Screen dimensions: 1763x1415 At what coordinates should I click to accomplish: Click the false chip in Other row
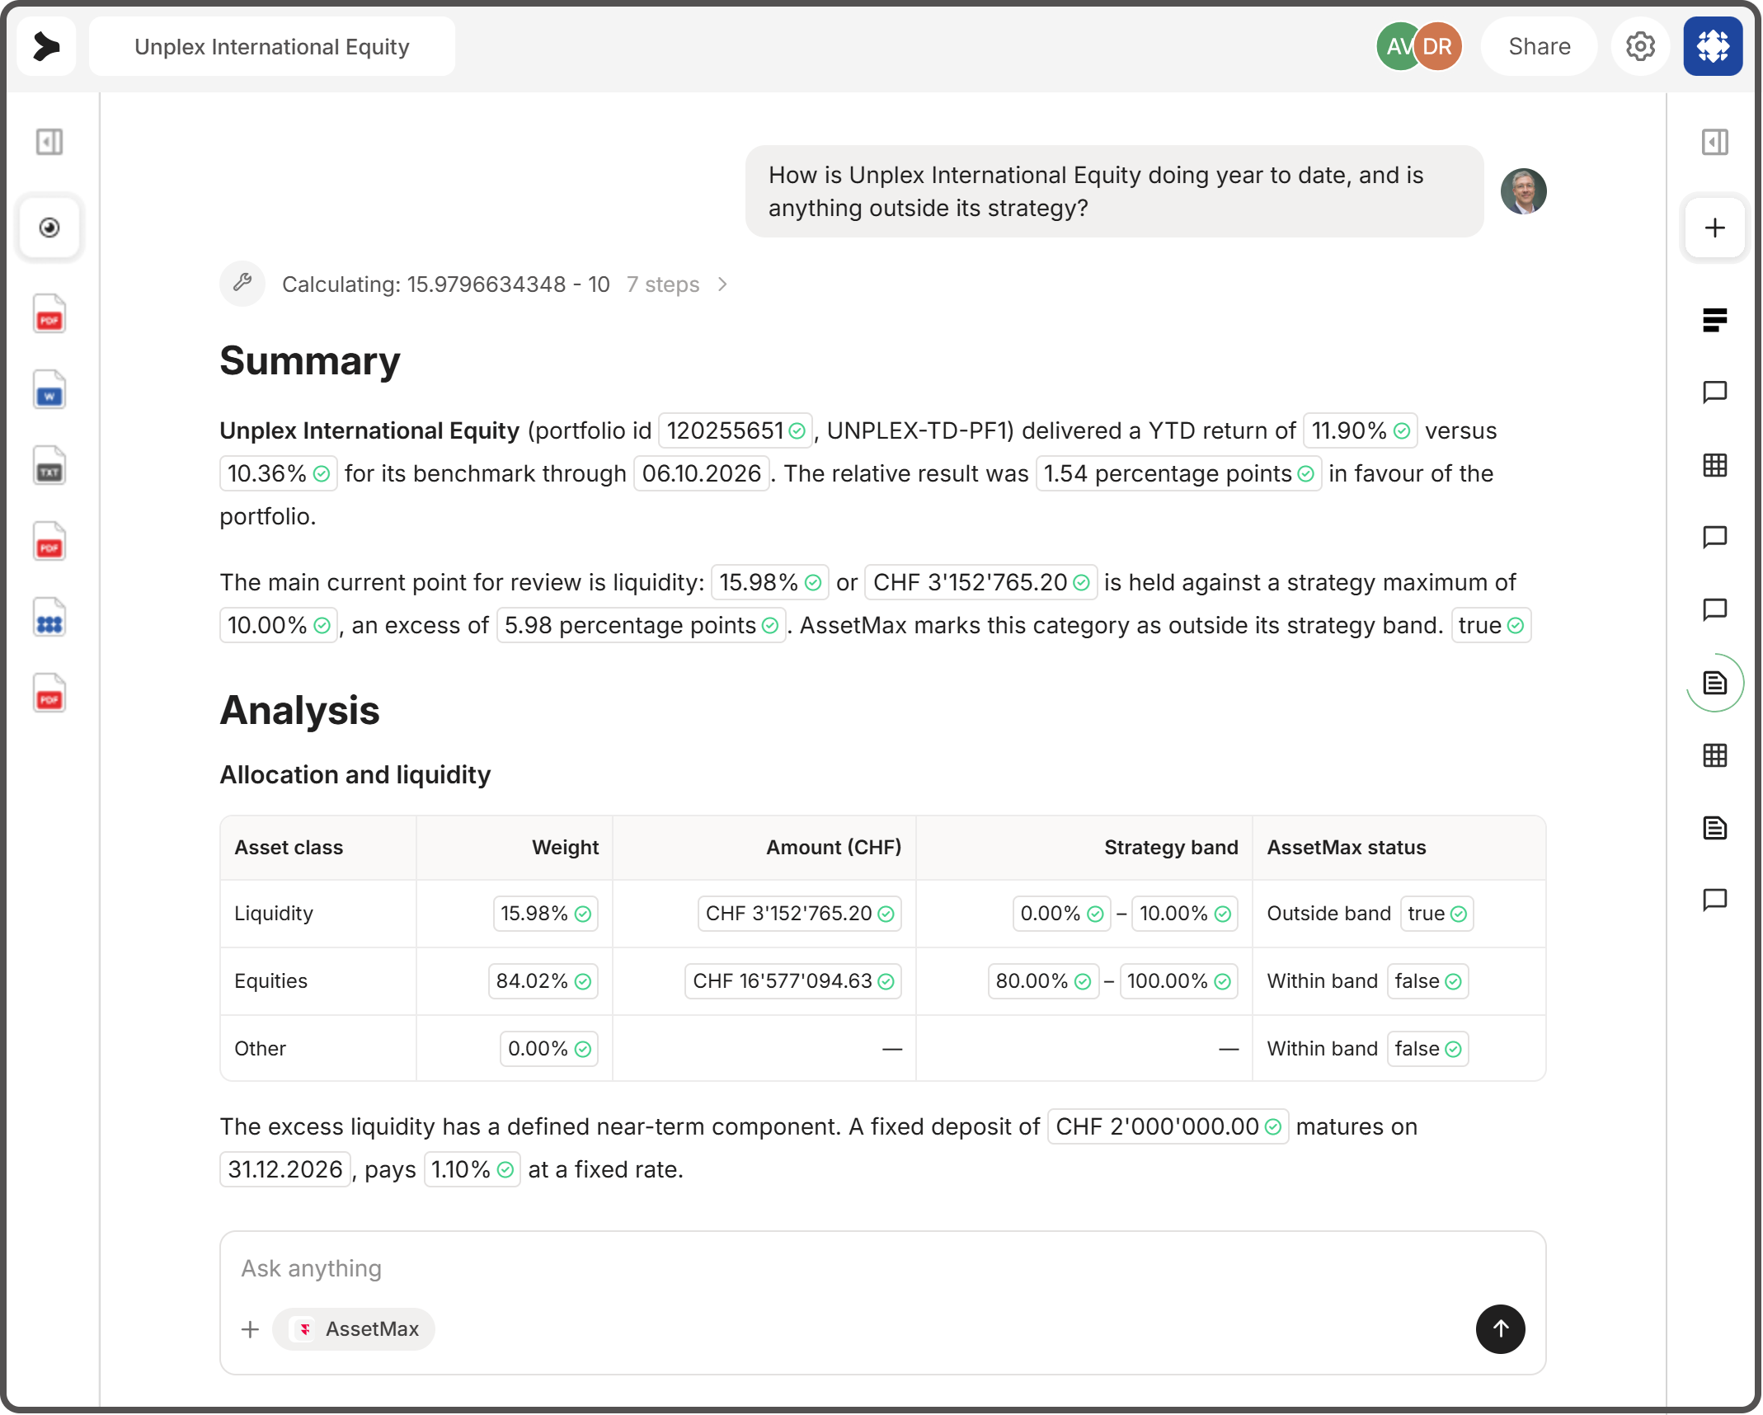click(1428, 1049)
